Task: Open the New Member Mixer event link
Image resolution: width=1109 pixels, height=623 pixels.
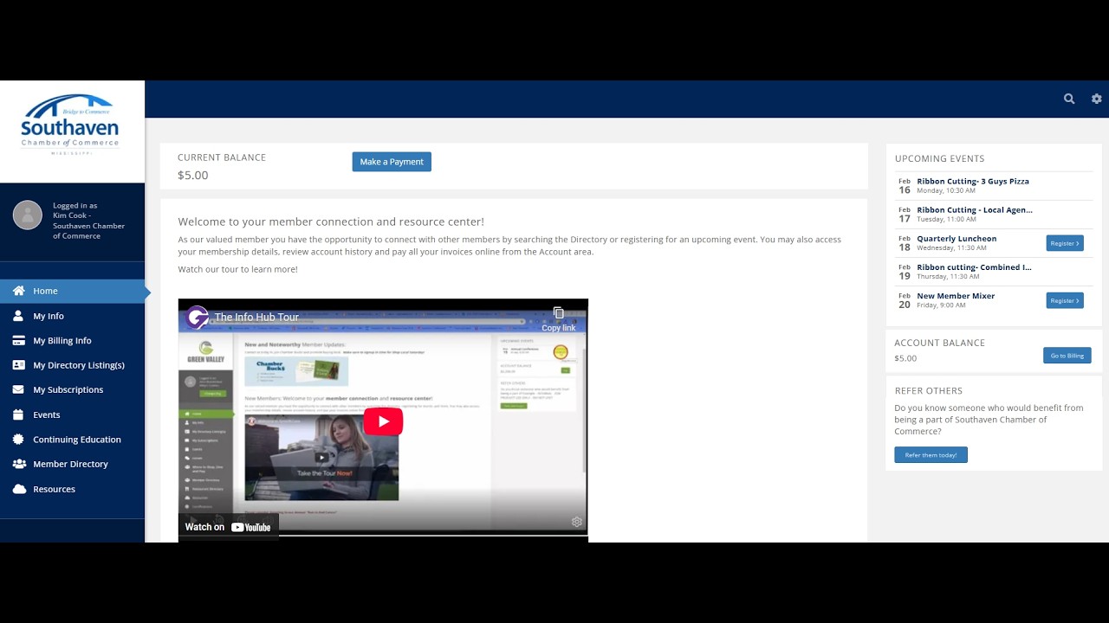Action: point(956,295)
